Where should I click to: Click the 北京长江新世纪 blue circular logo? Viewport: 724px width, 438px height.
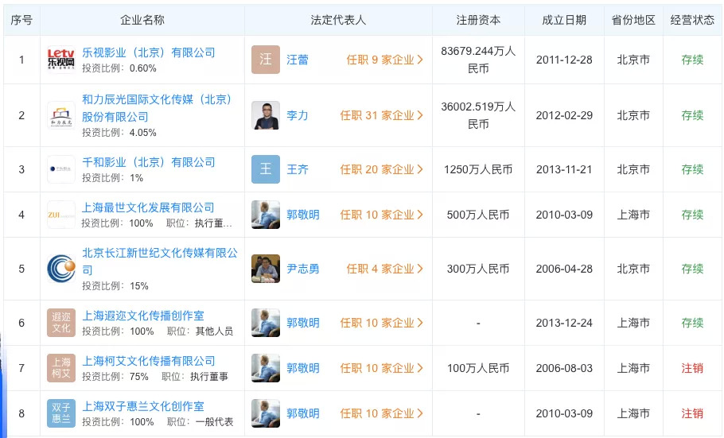point(61,269)
